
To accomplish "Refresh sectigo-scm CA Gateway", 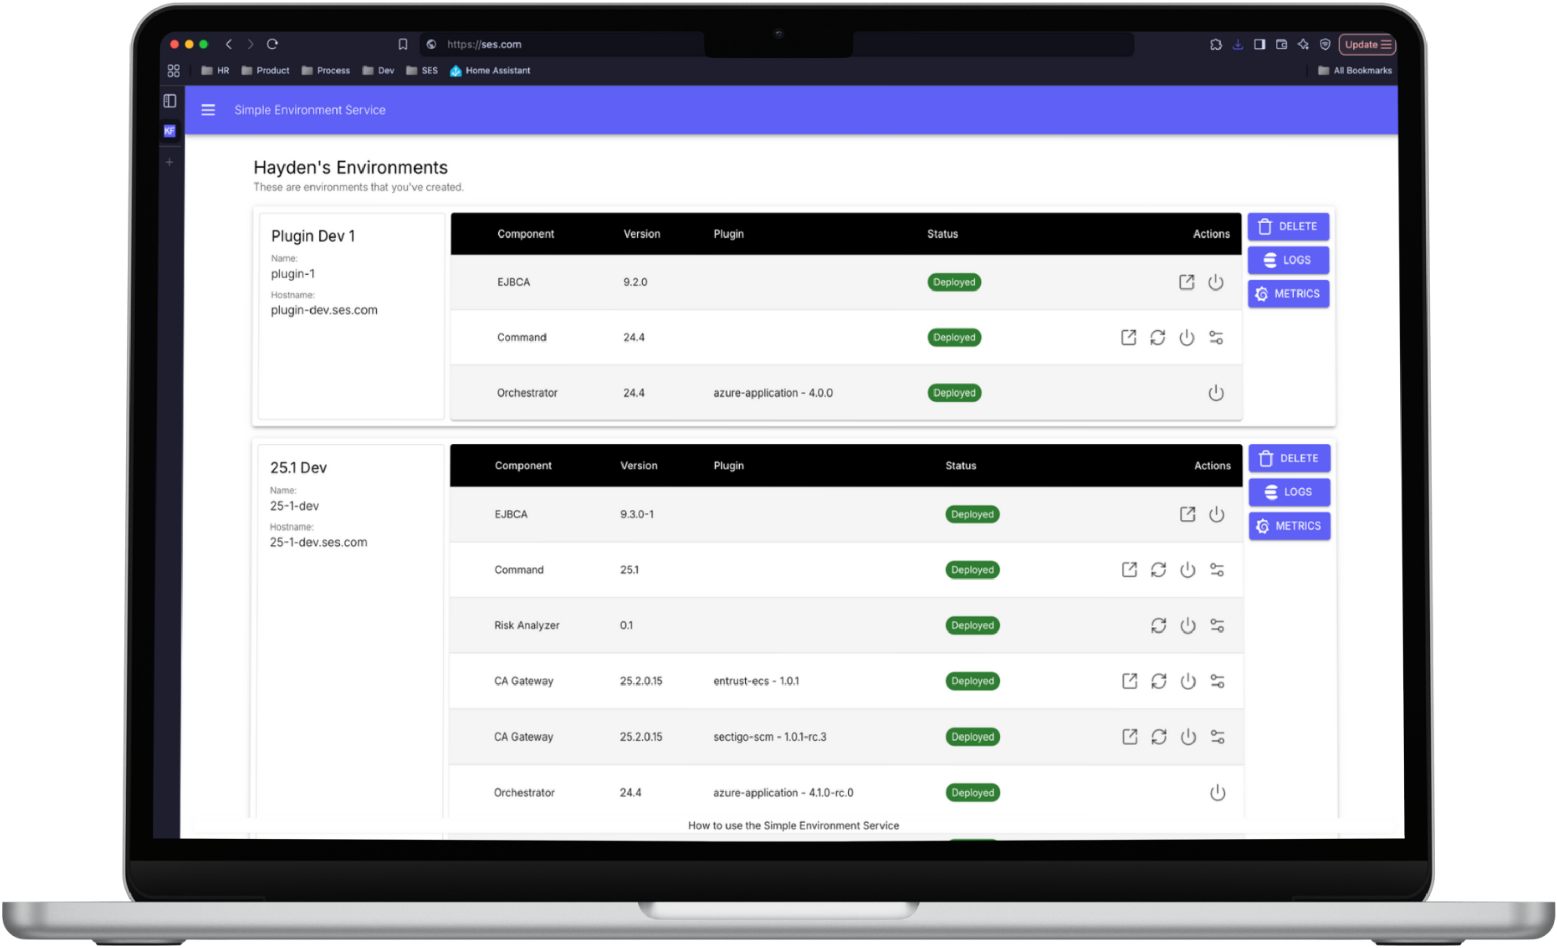I will [1158, 736].
